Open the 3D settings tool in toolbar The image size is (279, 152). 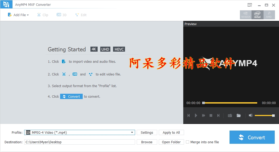(x=61, y=15)
